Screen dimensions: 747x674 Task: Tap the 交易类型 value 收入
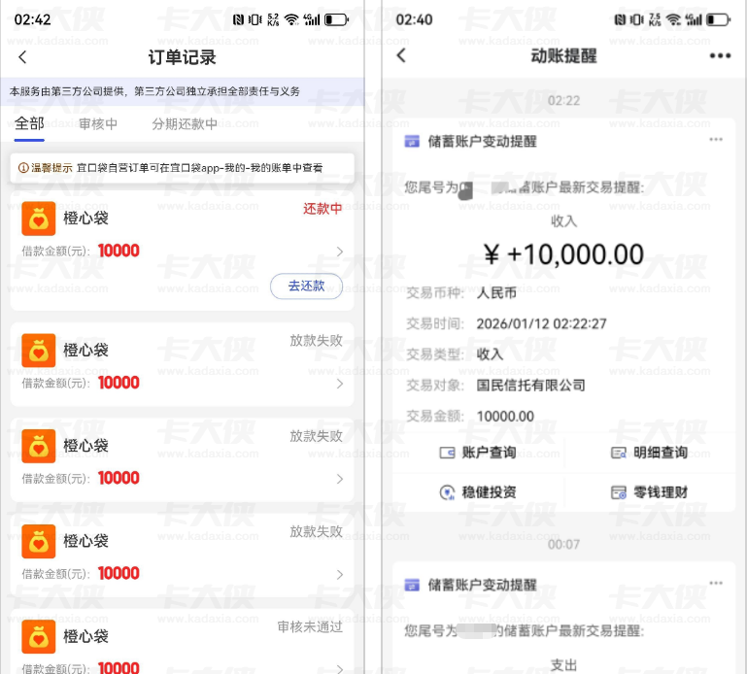point(490,354)
